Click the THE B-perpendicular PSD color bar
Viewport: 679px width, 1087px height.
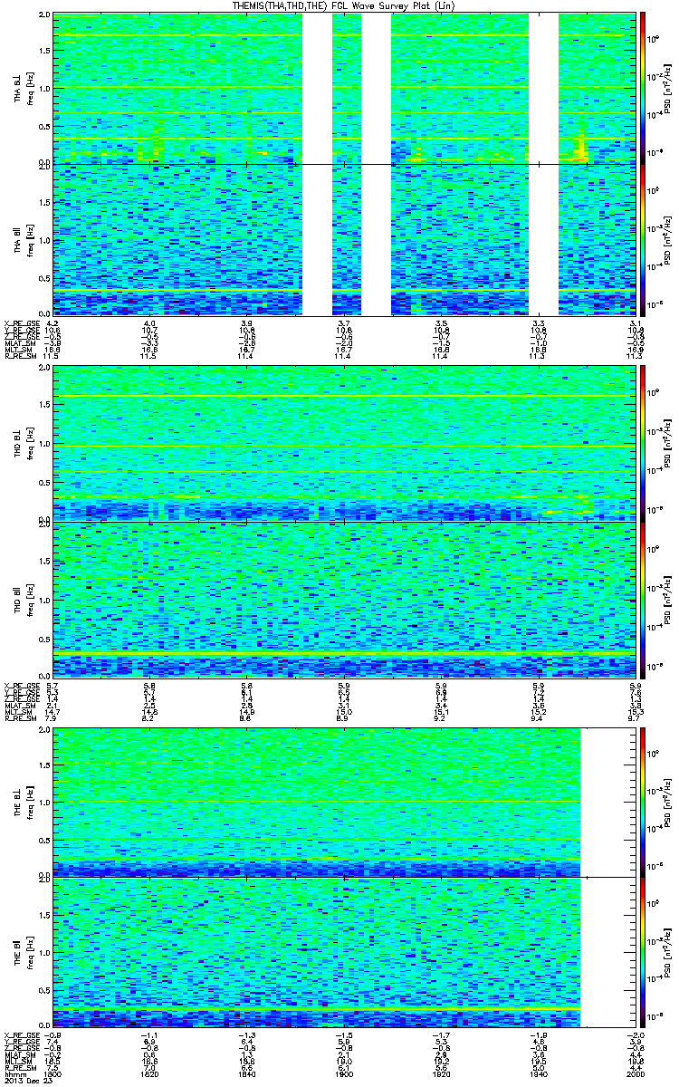point(644,802)
